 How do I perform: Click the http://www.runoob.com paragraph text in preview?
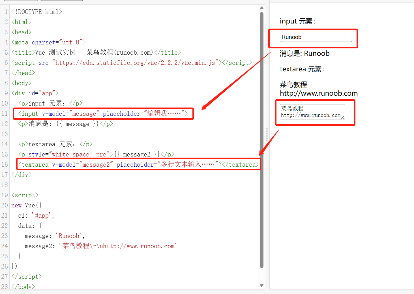click(x=319, y=93)
